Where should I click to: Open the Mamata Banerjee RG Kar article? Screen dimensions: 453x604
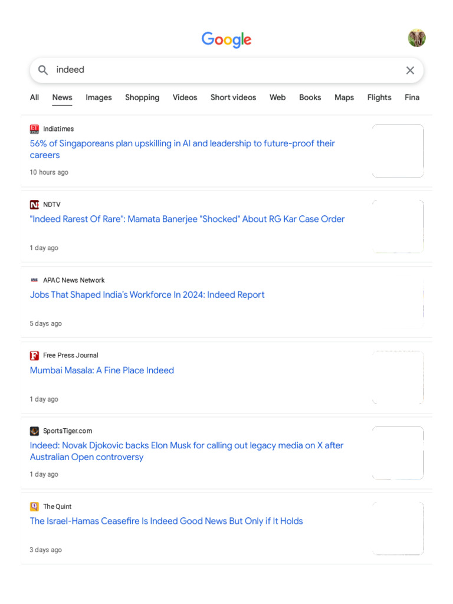click(187, 219)
